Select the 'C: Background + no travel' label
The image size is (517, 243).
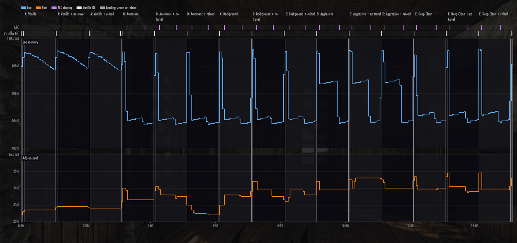tap(265, 17)
